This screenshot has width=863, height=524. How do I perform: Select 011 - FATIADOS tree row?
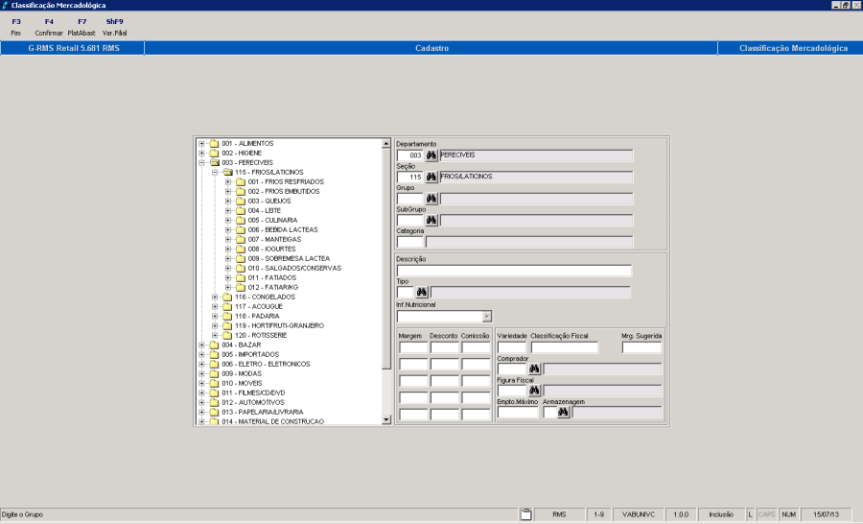pos(272,277)
